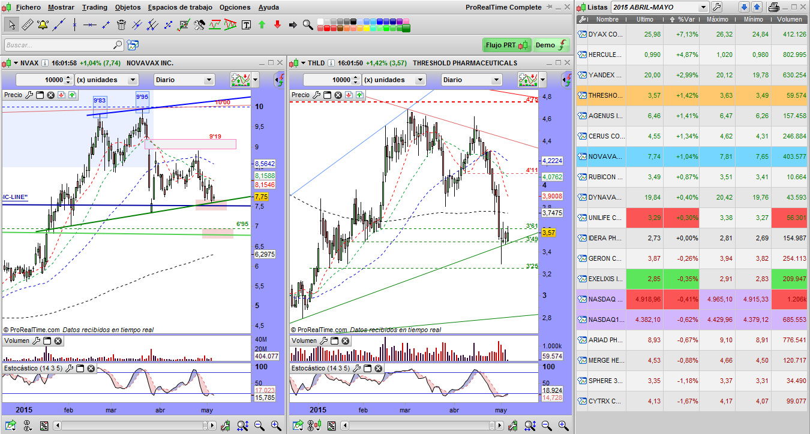Screen dimensions: 810x434
Task: Open wrench settings of NVAX Precio panel
Action: click(x=28, y=95)
